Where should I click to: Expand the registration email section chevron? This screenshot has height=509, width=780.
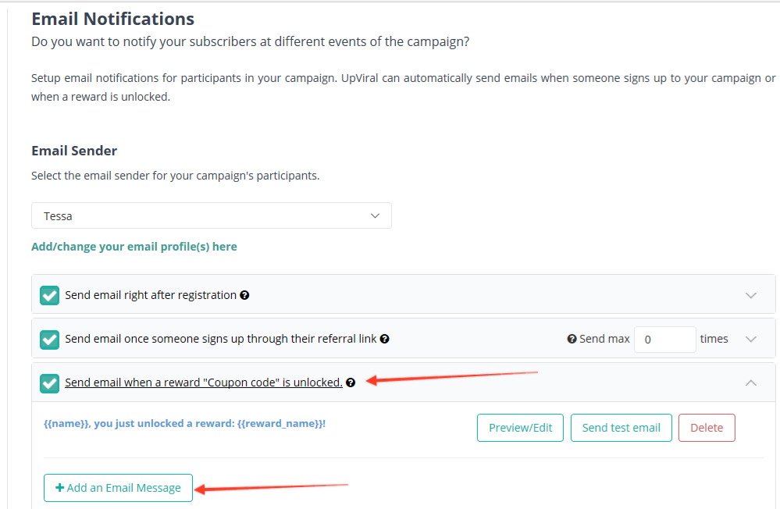[751, 296]
